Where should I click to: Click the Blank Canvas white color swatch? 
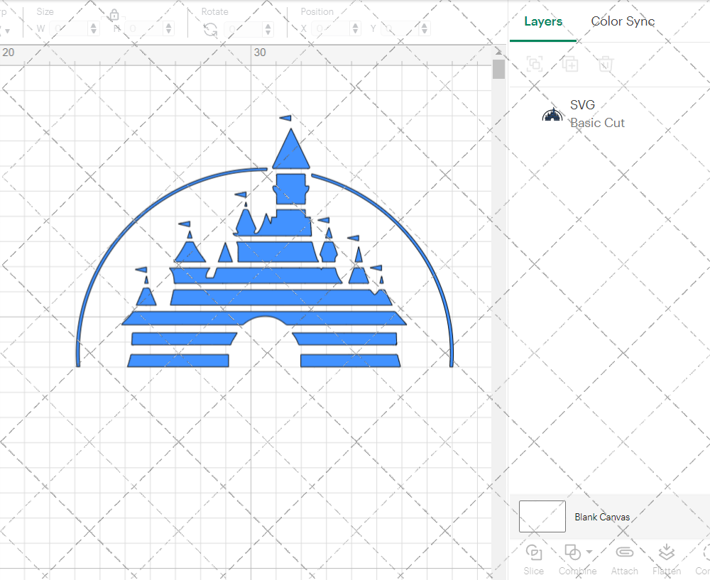[x=542, y=517]
